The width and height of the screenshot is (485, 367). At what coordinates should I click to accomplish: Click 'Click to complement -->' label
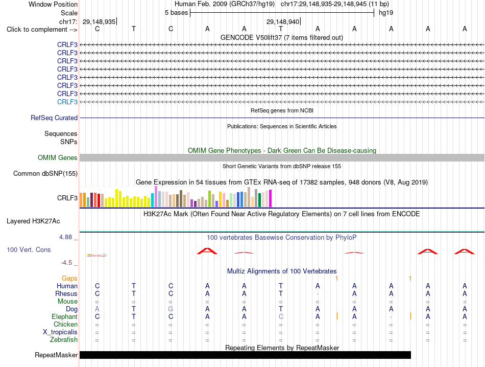(x=42, y=30)
